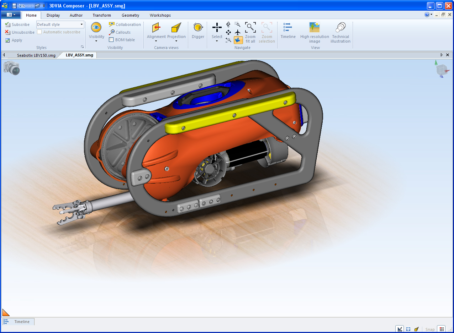Click Zoom fit all in Navigate
This screenshot has height=333, width=454.
[x=250, y=28]
